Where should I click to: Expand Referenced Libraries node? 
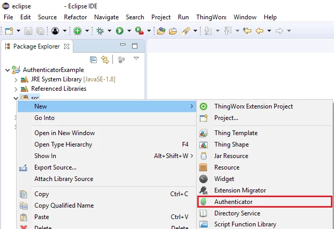point(16,89)
